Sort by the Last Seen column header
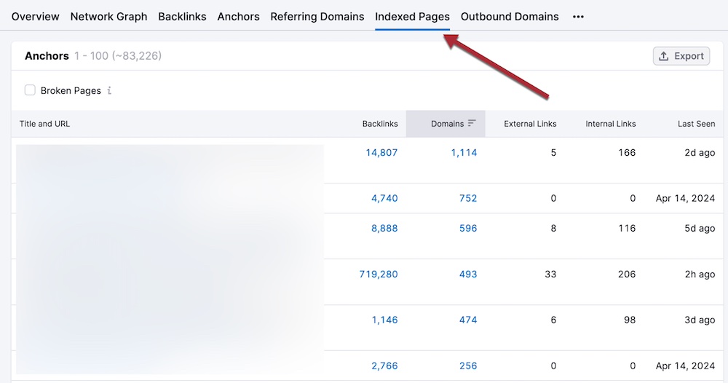Screen dimensions: 728x383 coord(696,124)
